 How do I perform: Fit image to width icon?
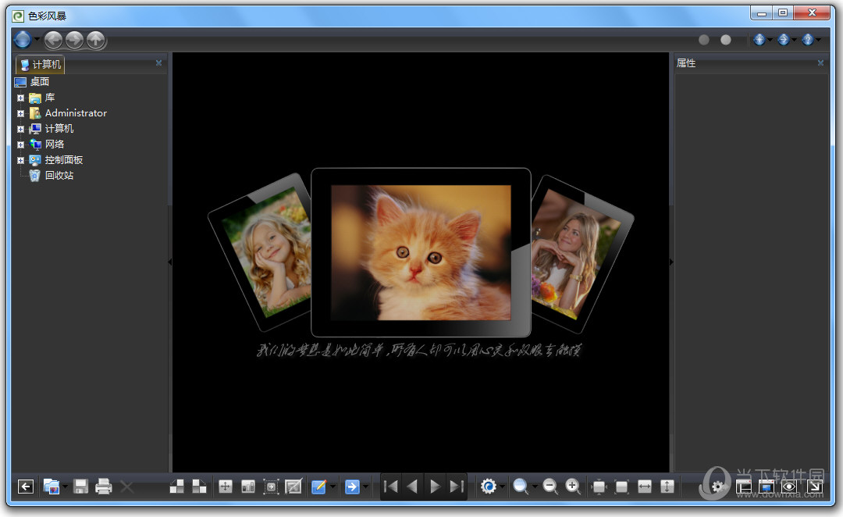point(644,487)
